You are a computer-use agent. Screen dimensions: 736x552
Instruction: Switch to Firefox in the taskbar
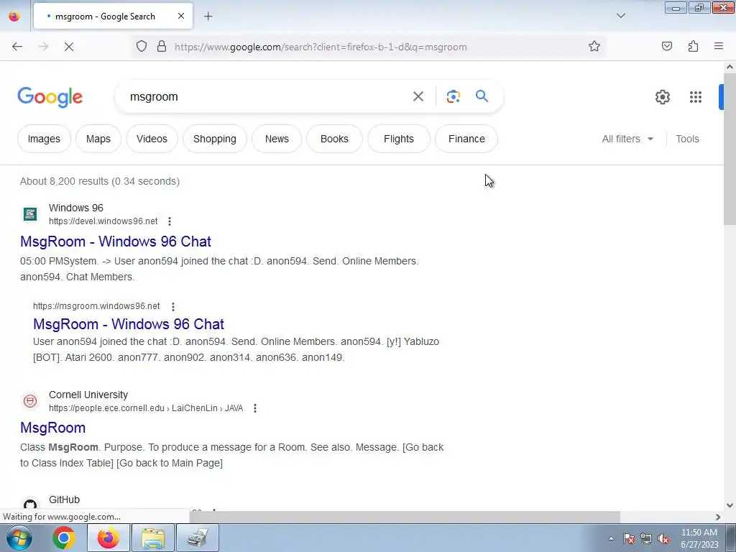tap(108, 538)
